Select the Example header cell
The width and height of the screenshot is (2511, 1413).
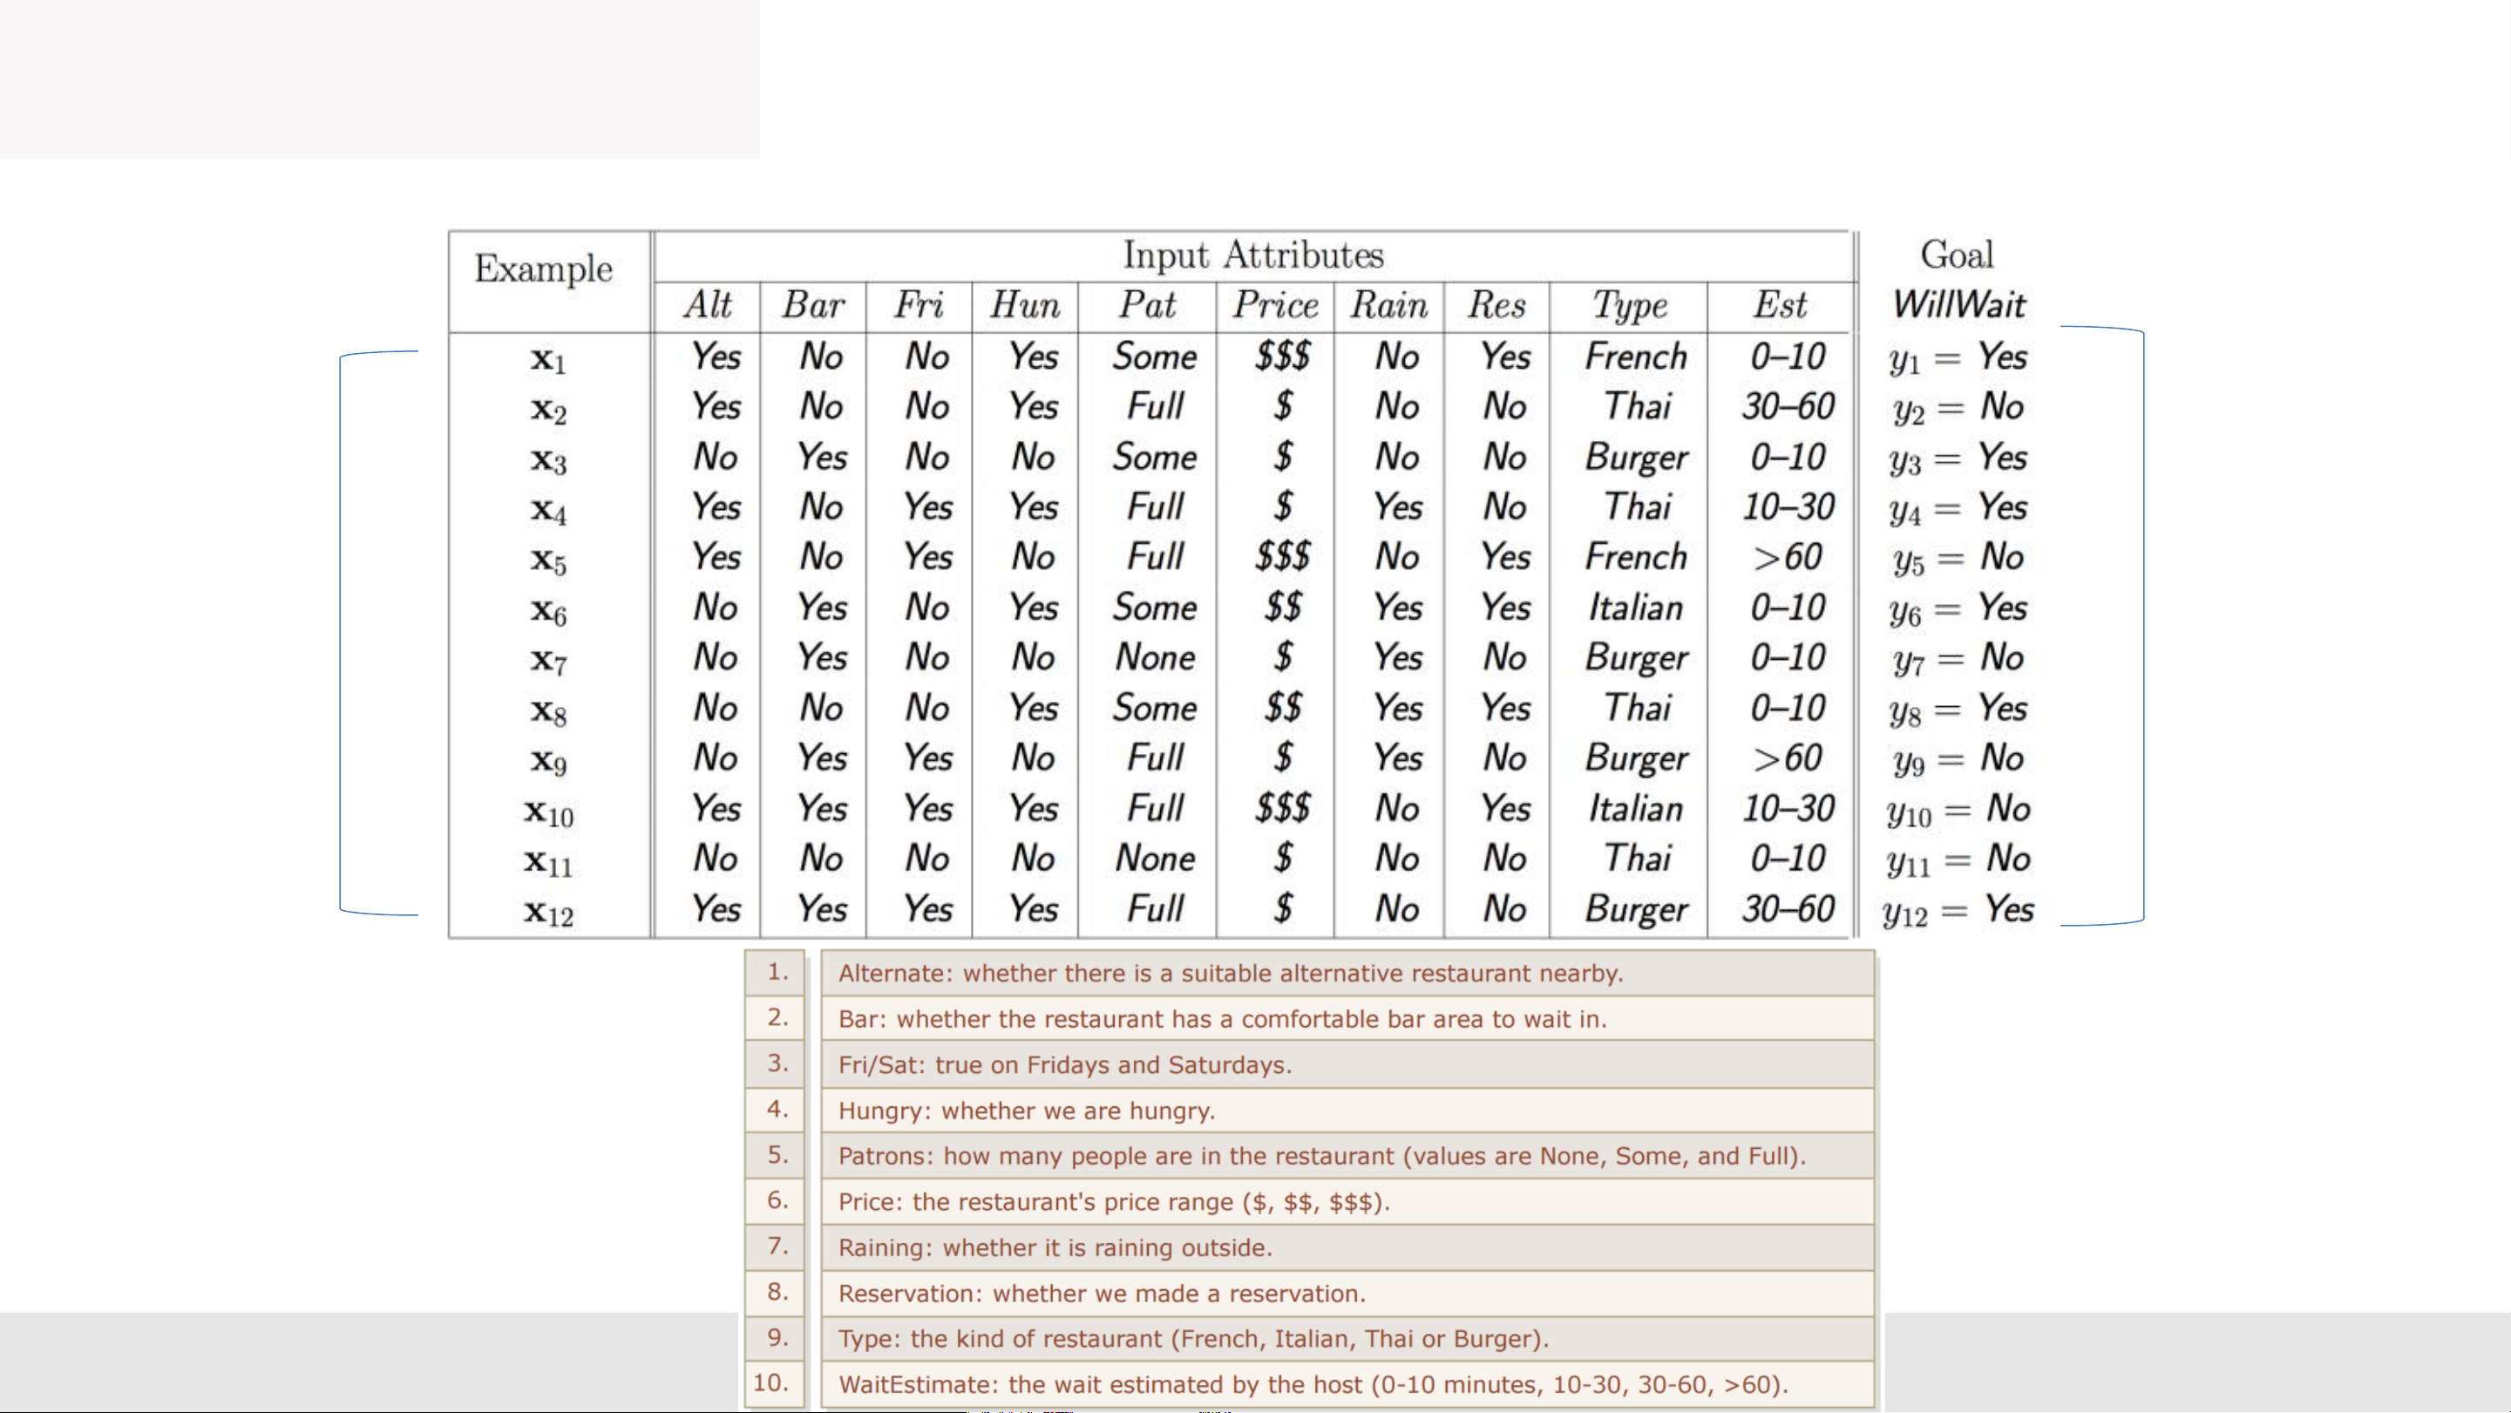click(x=544, y=269)
